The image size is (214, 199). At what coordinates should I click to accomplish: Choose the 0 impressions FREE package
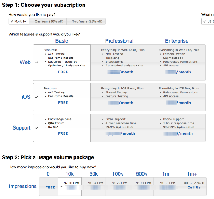click(x=49, y=187)
